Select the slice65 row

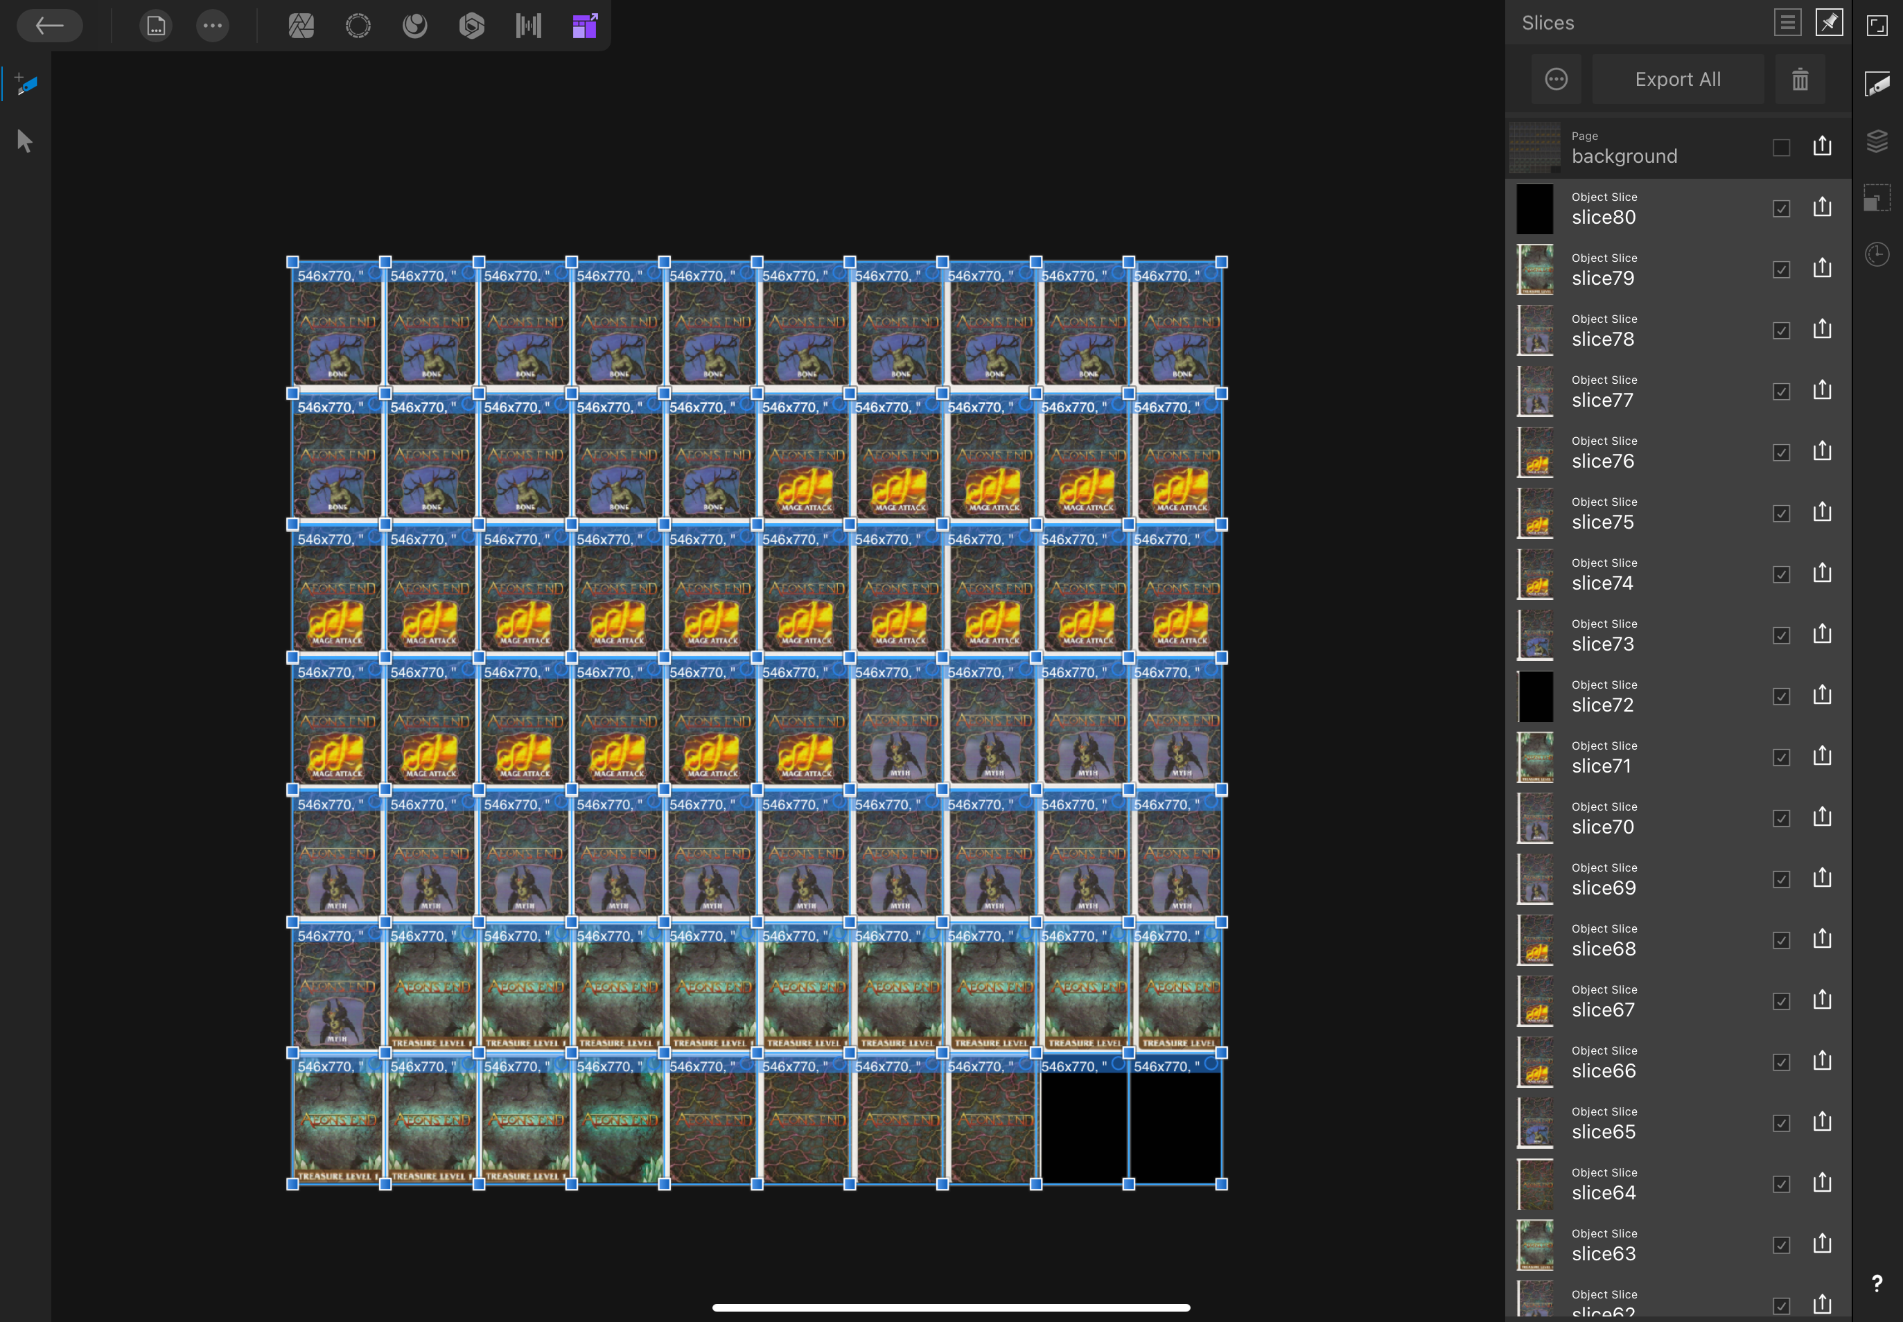pyautogui.click(x=1678, y=1122)
